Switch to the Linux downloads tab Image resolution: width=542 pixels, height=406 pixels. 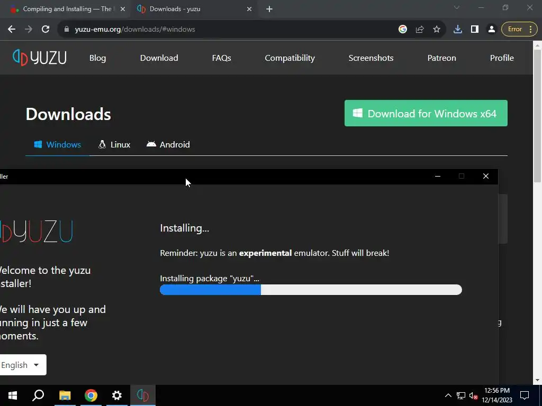114,145
